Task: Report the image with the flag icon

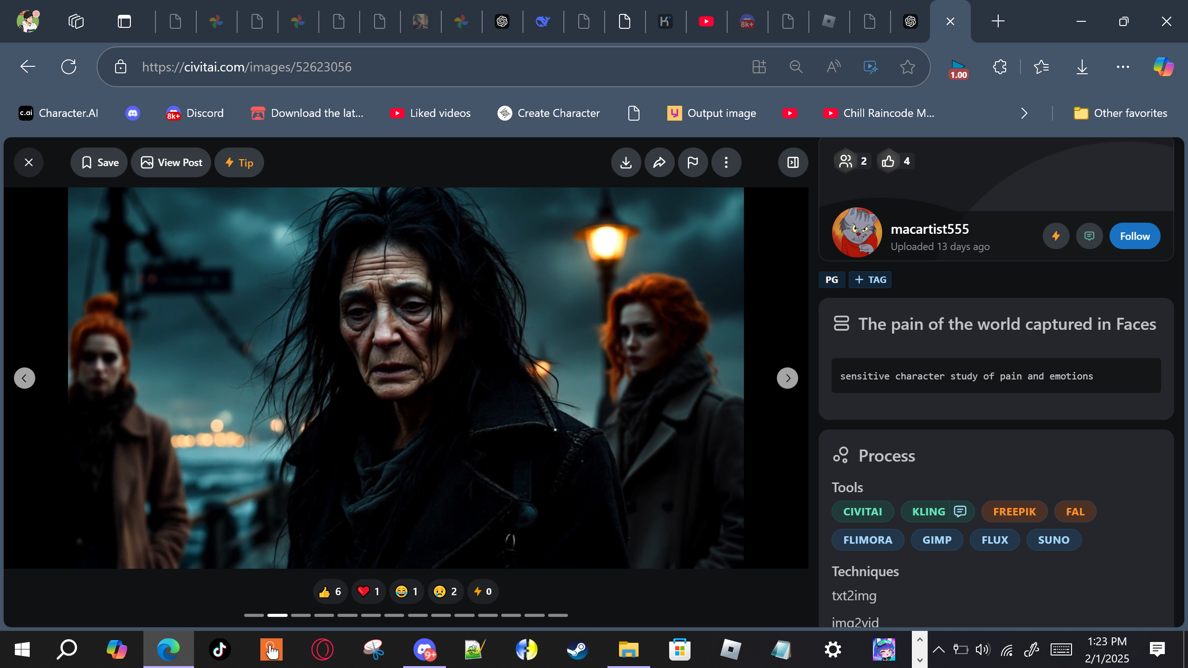Action: pos(693,162)
